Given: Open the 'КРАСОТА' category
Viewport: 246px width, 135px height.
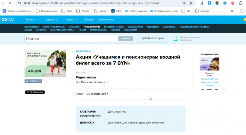Looking at the screenshot, I should (74, 27).
